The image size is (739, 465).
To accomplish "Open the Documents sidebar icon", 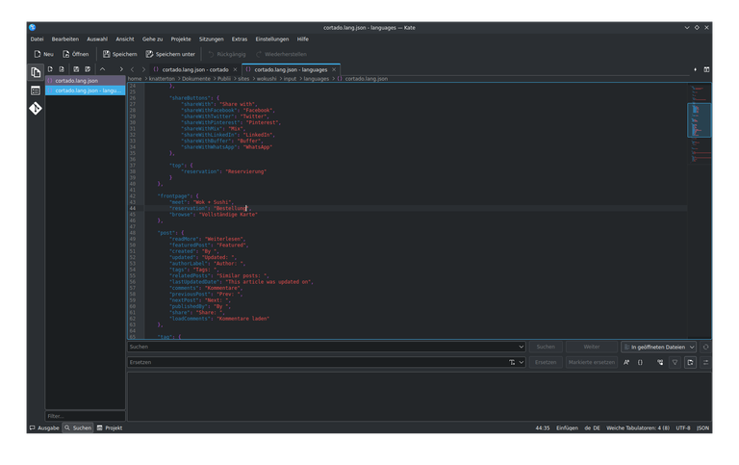I will pyautogui.click(x=36, y=72).
